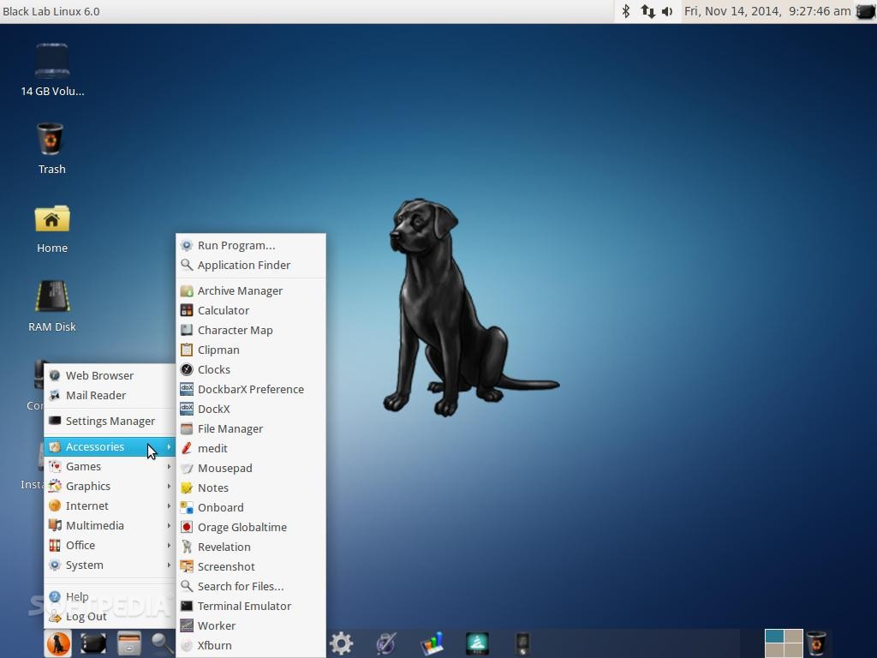
Task: Choose Calculator in the Accessories list
Action: tap(224, 310)
